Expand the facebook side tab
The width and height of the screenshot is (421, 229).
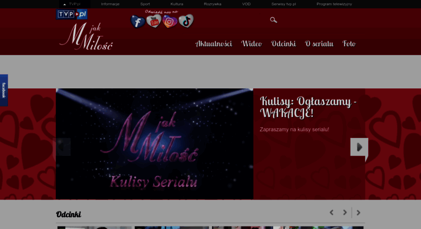point(4,90)
